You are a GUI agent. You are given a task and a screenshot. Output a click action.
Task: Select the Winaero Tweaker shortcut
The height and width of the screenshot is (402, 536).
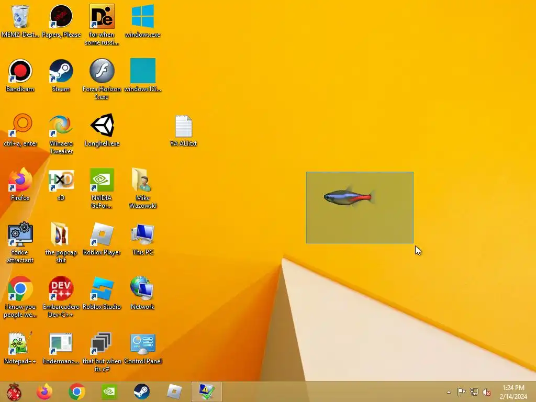(x=61, y=133)
